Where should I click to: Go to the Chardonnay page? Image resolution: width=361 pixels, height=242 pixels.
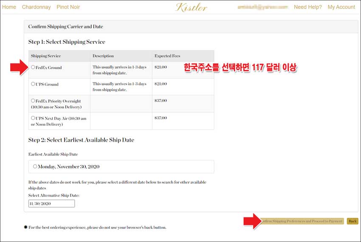point(37,7)
